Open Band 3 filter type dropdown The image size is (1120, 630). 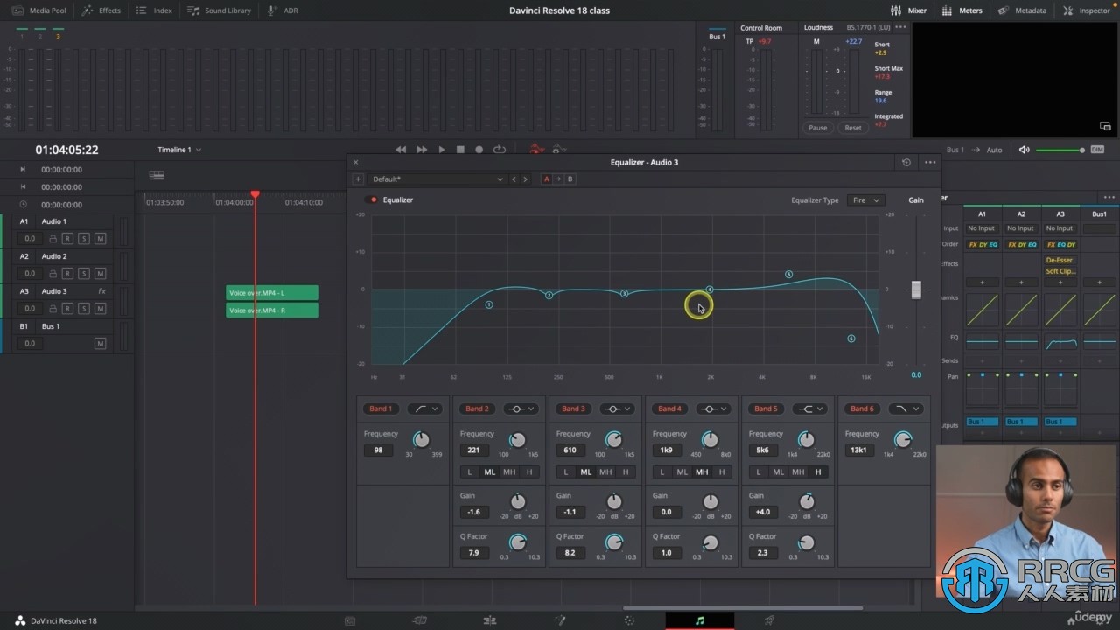(x=617, y=409)
